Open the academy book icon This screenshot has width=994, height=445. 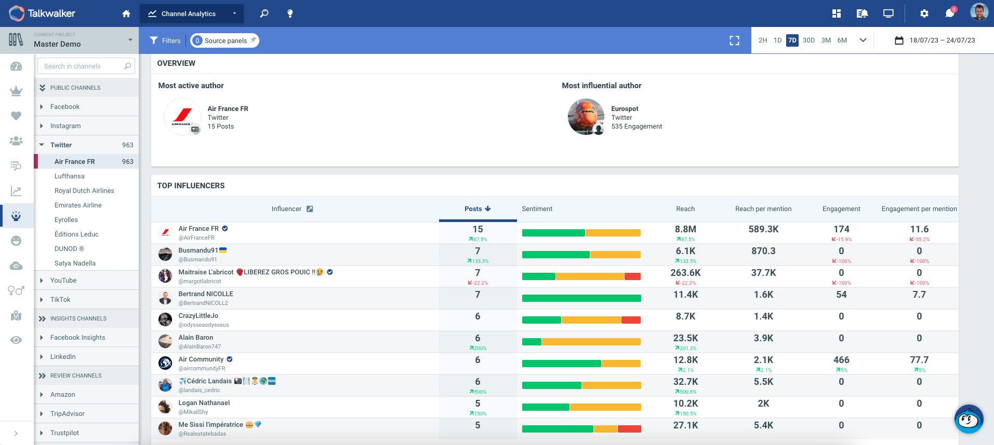862,13
